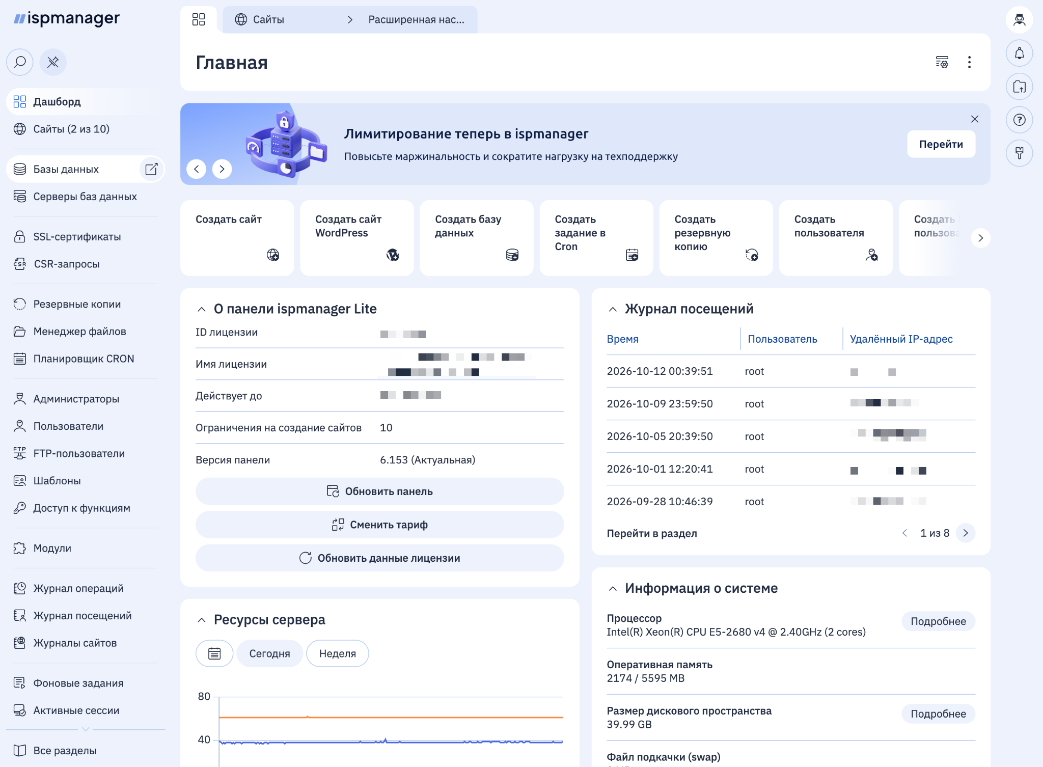Click the calendar date picker icon in Ресурсы сервера
The height and width of the screenshot is (767, 1043).
[x=214, y=653]
